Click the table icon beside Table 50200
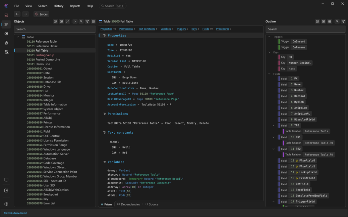 [100, 22]
